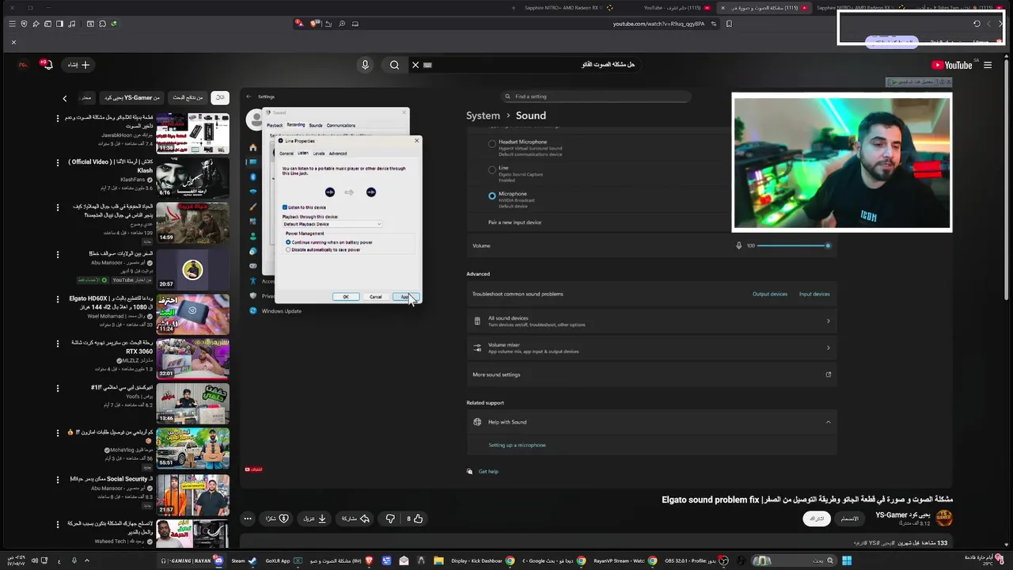1013x570 pixels.
Task: Click the Find a setting search field
Action: [x=598, y=97]
